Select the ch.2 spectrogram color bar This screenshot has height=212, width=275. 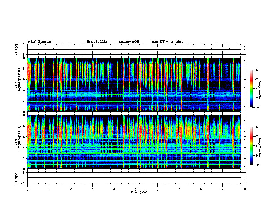point(251,146)
